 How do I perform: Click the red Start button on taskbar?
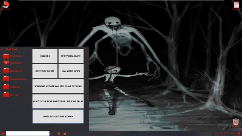coord(3,133)
